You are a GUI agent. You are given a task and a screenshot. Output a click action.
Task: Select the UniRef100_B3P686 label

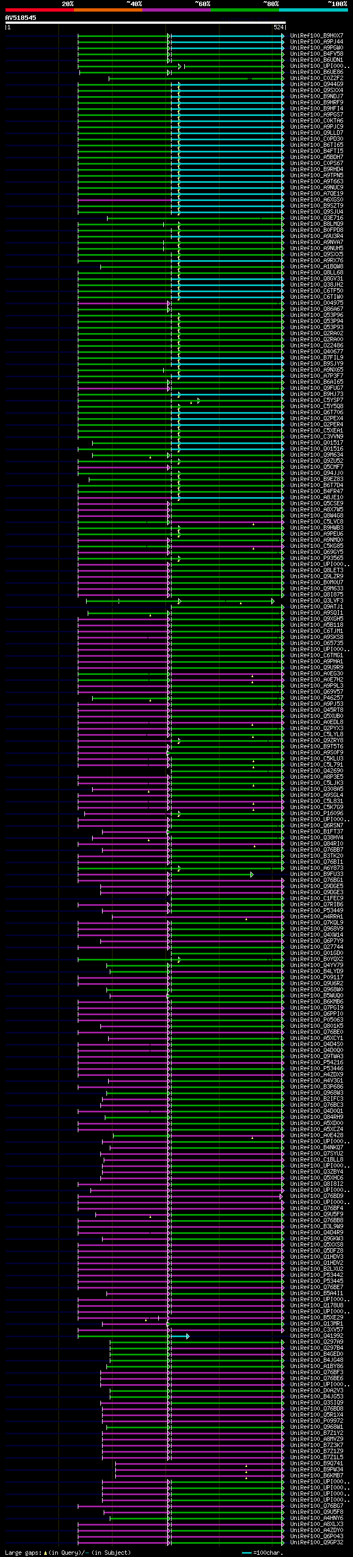click(317, 1087)
